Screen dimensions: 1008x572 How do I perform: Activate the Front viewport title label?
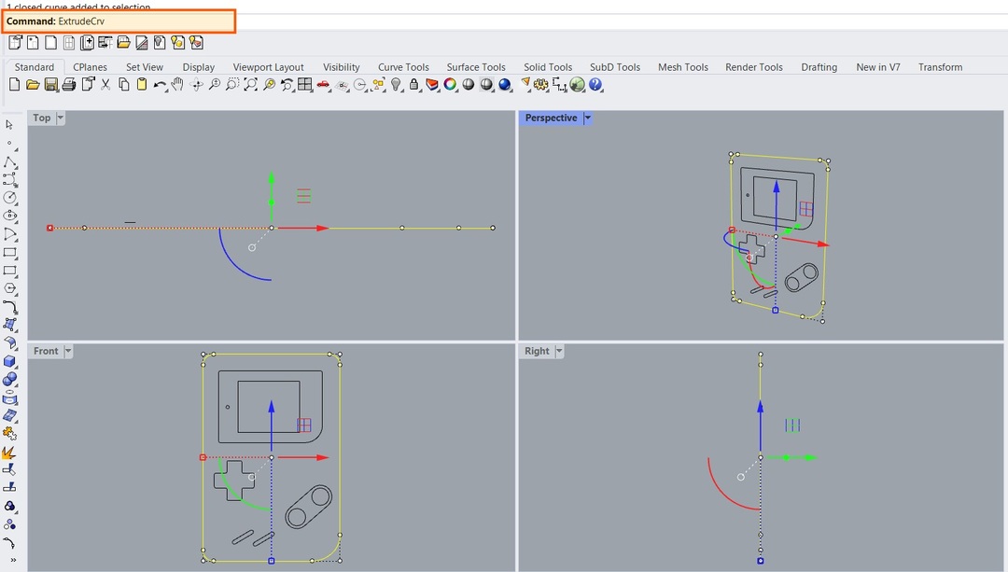click(46, 351)
